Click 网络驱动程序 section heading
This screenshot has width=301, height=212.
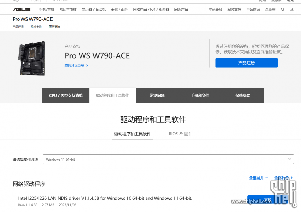click(29, 184)
